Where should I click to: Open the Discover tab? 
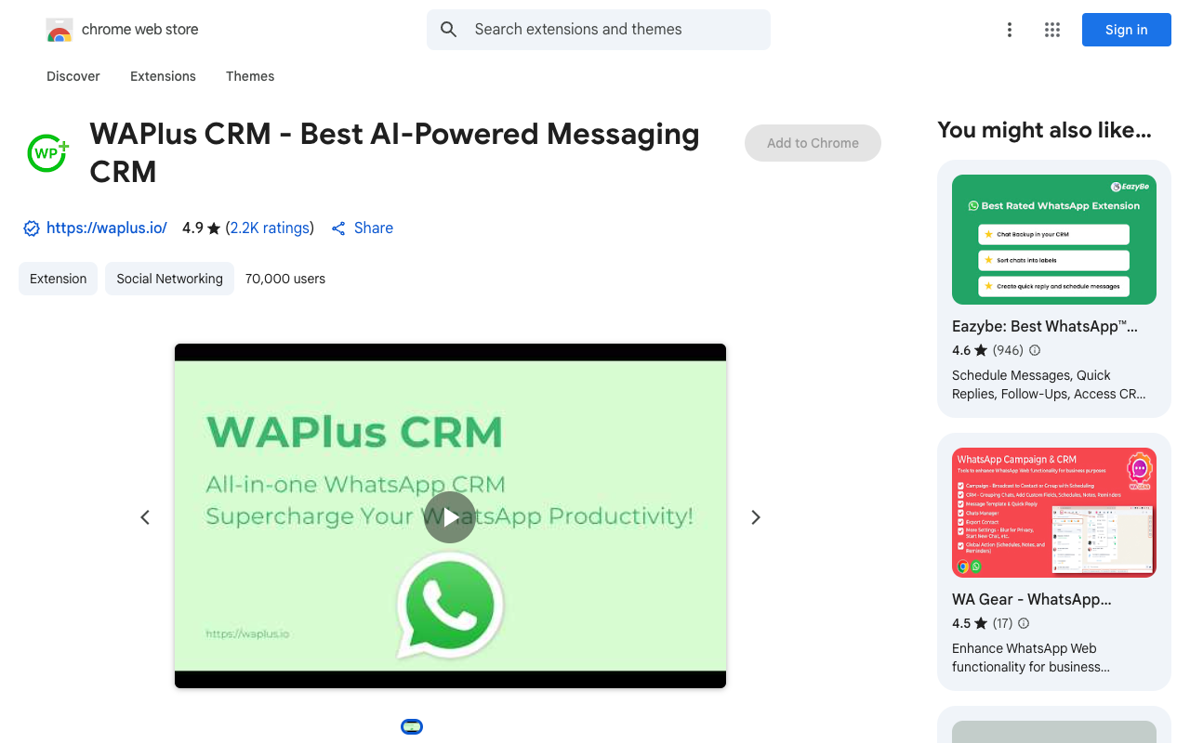click(73, 76)
